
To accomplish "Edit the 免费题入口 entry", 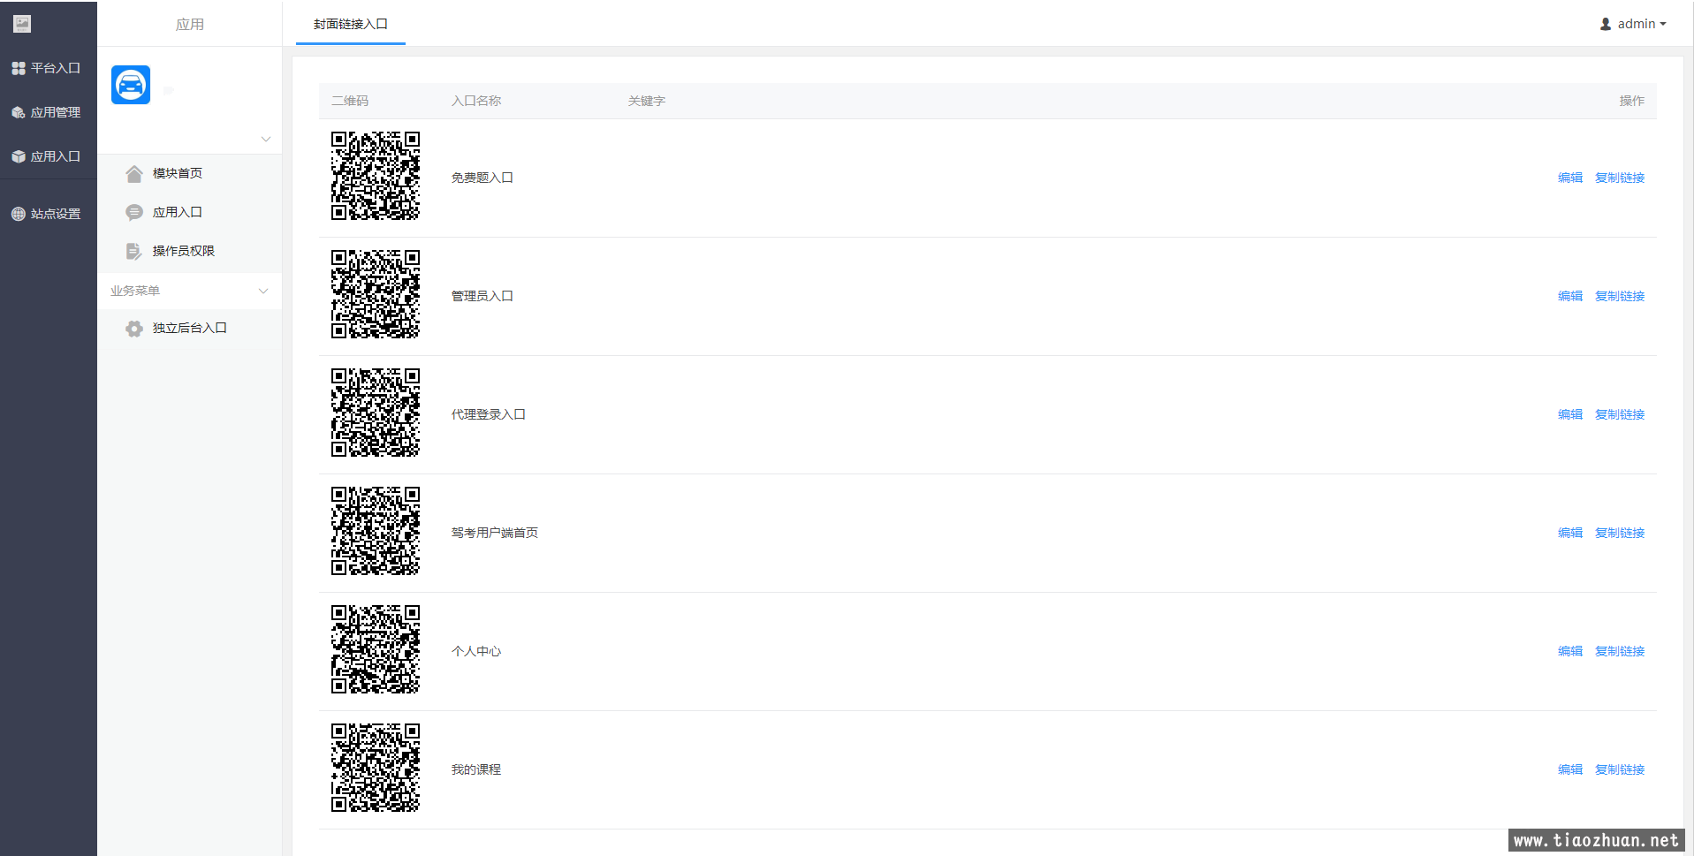I will pos(1570,178).
